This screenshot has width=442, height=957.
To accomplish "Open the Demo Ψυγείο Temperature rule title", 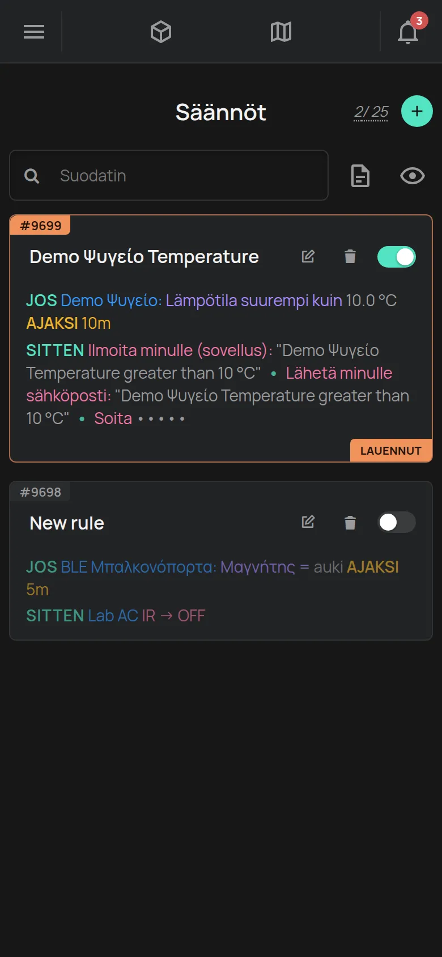I will 144,257.
